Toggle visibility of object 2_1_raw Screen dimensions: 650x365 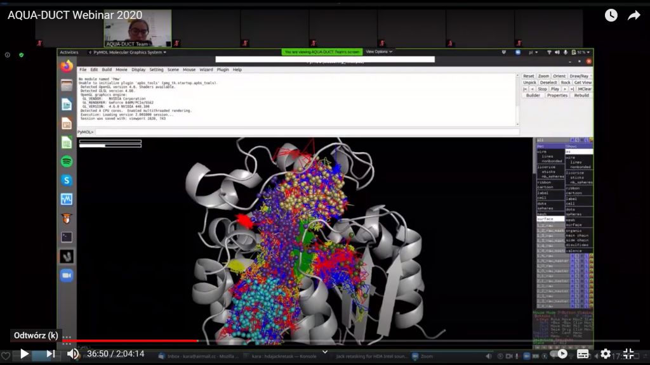[x=554, y=276]
